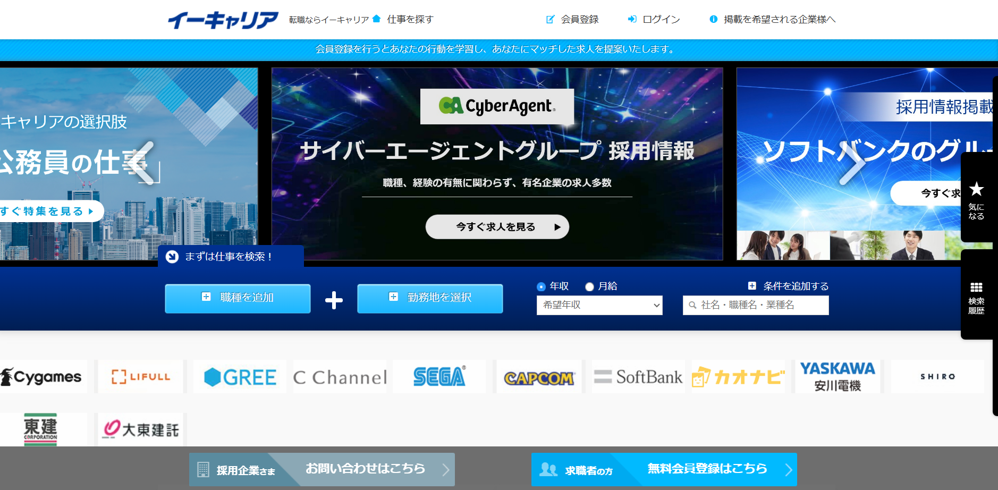The image size is (998, 490).
Task: Click the YASKAWA 安川電機 logo
Action: pyautogui.click(x=838, y=376)
